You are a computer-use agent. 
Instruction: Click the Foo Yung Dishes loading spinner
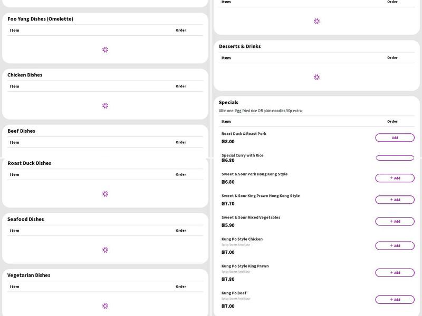point(105,50)
